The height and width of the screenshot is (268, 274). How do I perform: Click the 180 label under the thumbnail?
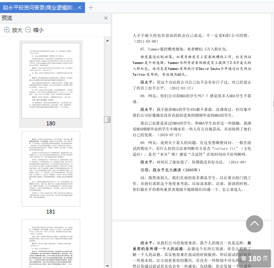click(x=50, y=123)
